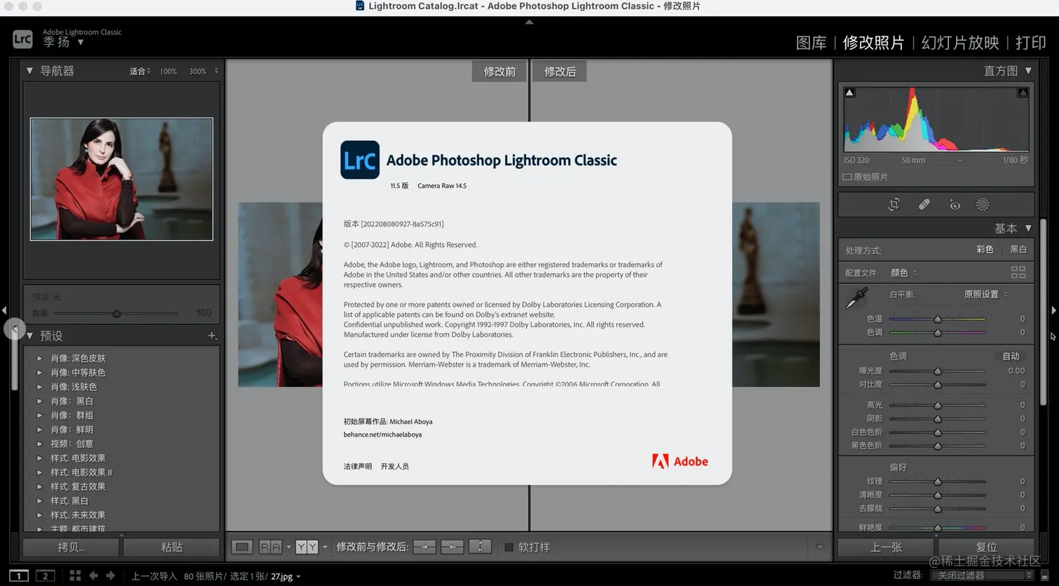Set navigator zoom to 300%

pos(198,71)
